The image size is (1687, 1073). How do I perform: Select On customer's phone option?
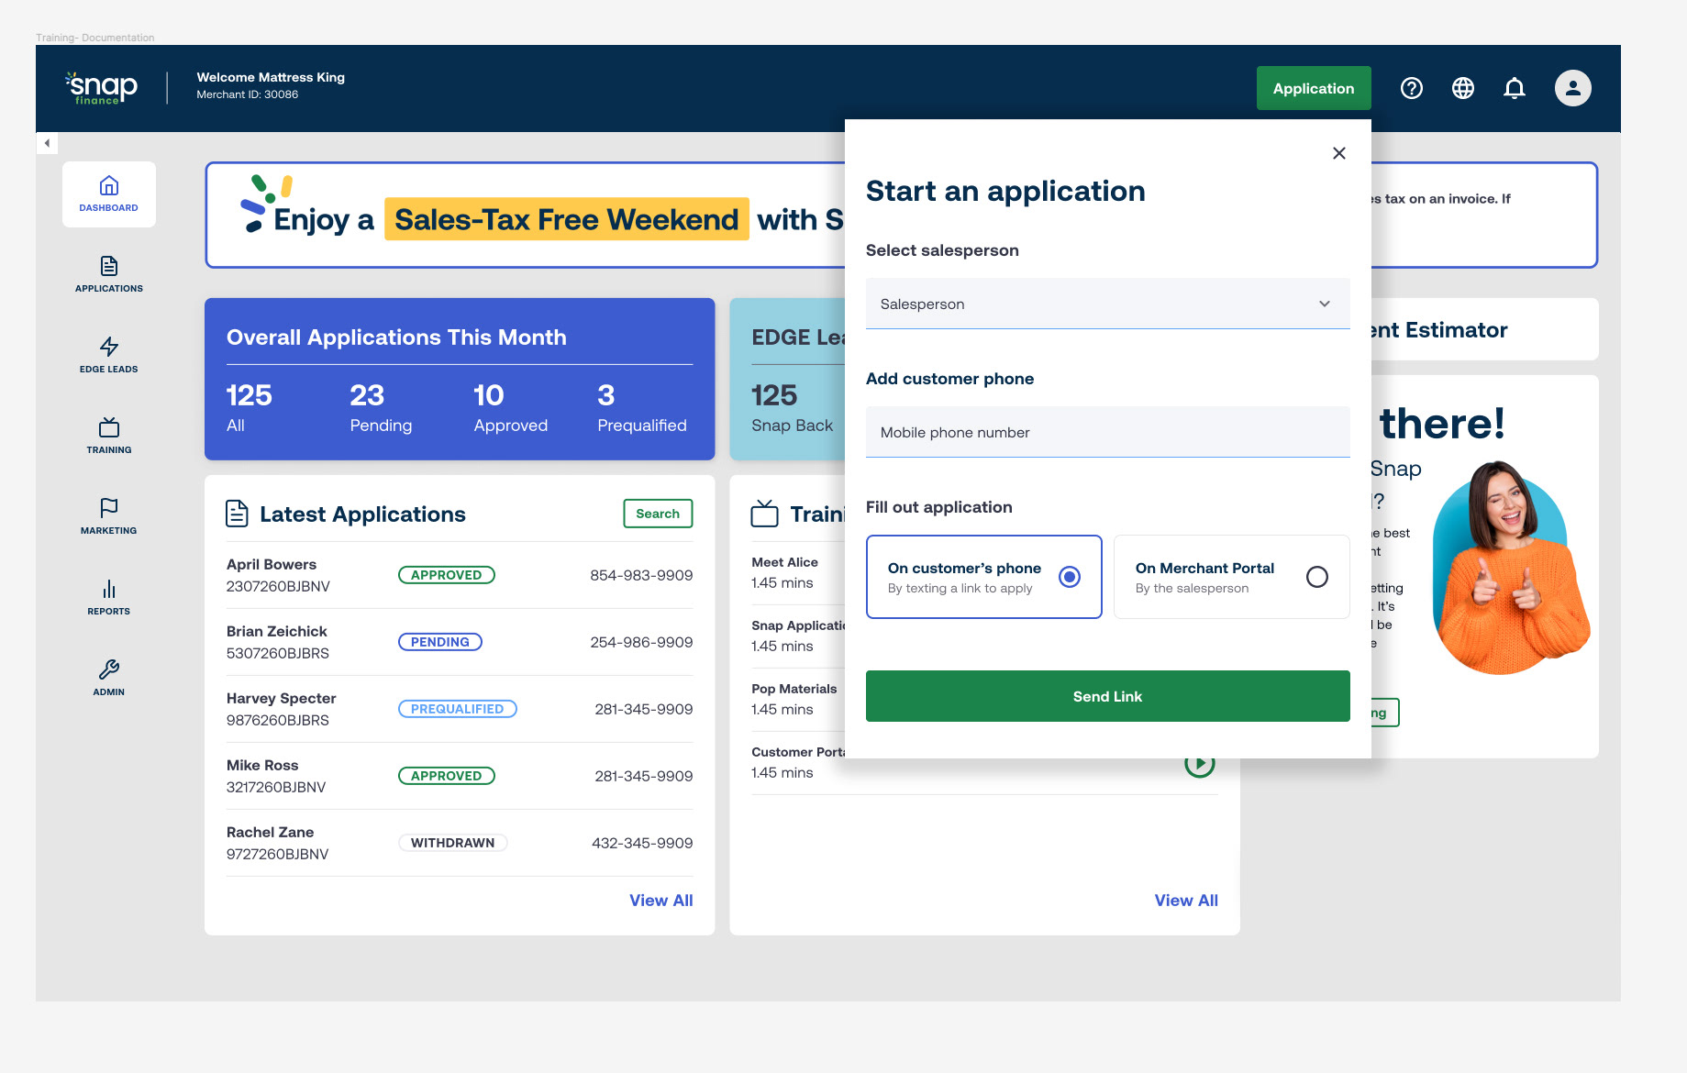[984, 577]
